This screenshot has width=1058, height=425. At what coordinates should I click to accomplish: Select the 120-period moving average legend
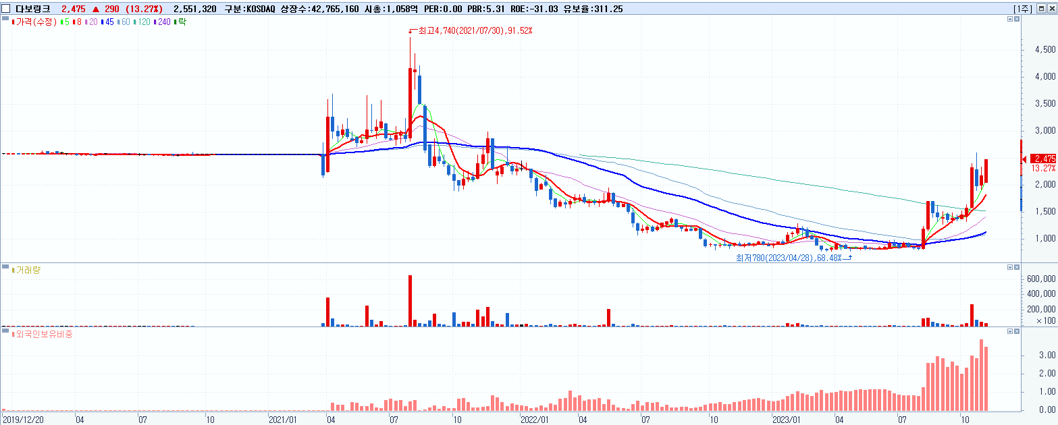(142, 22)
